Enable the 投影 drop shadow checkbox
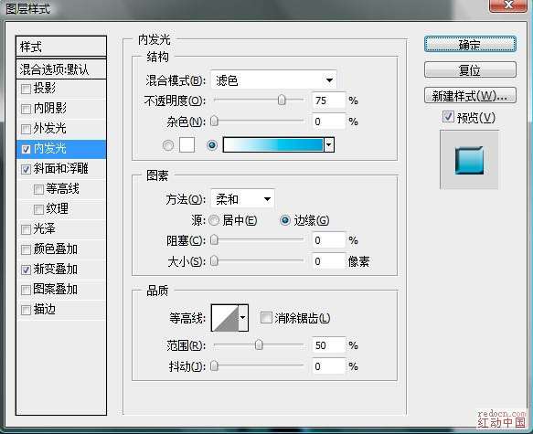Viewport: 533px width, 434px height. pos(26,89)
